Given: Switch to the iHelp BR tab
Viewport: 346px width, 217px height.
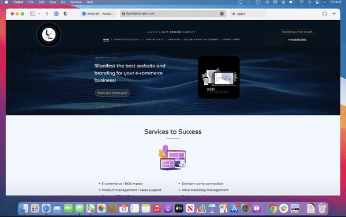Looking at the screenshot, I should 98,14.
